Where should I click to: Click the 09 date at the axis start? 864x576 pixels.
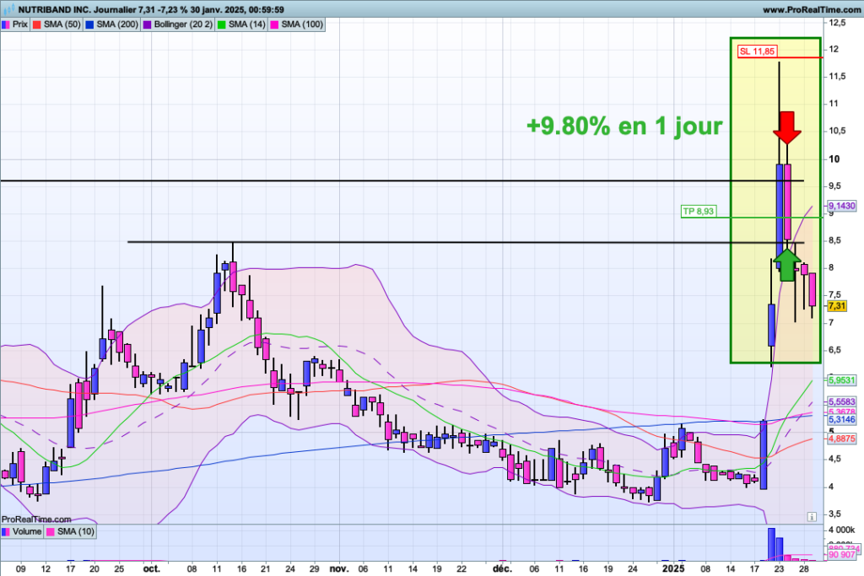pyautogui.click(x=21, y=569)
